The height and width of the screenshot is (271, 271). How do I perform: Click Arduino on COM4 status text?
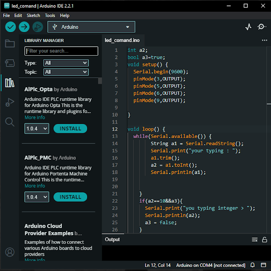210,265
